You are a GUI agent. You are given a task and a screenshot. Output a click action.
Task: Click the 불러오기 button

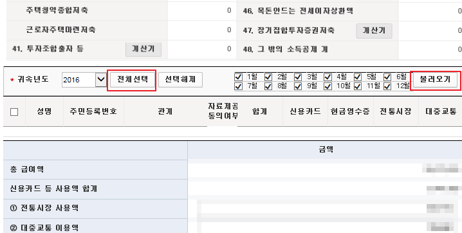coord(435,80)
